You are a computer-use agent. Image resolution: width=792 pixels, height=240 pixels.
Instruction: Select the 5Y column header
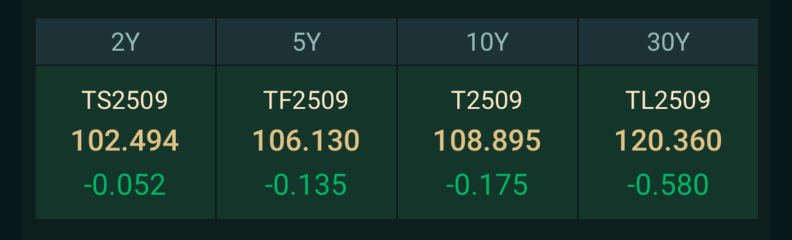tap(306, 42)
